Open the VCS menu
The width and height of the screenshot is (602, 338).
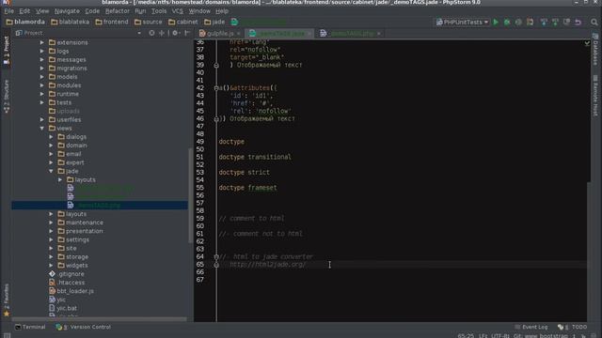(x=178, y=11)
